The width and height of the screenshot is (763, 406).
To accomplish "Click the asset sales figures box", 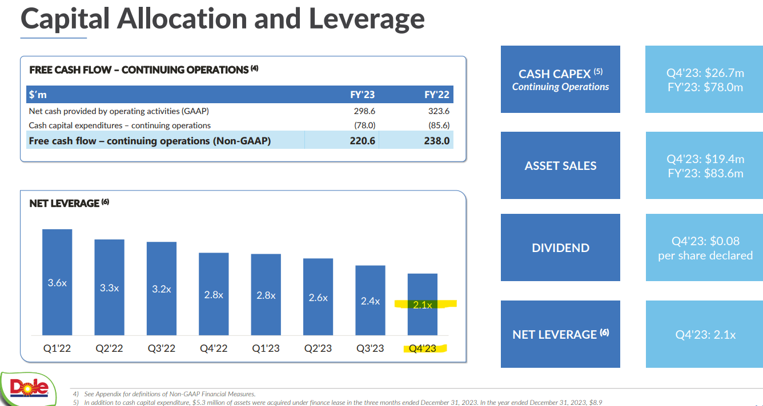I will click(x=704, y=165).
